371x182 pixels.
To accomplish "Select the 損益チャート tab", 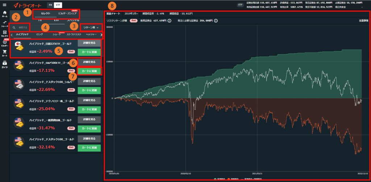I will [113, 13].
